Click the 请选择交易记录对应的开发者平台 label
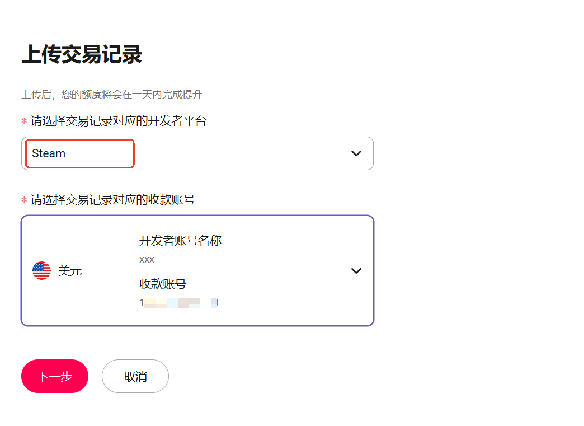584x426 pixels. coord(119,121)
